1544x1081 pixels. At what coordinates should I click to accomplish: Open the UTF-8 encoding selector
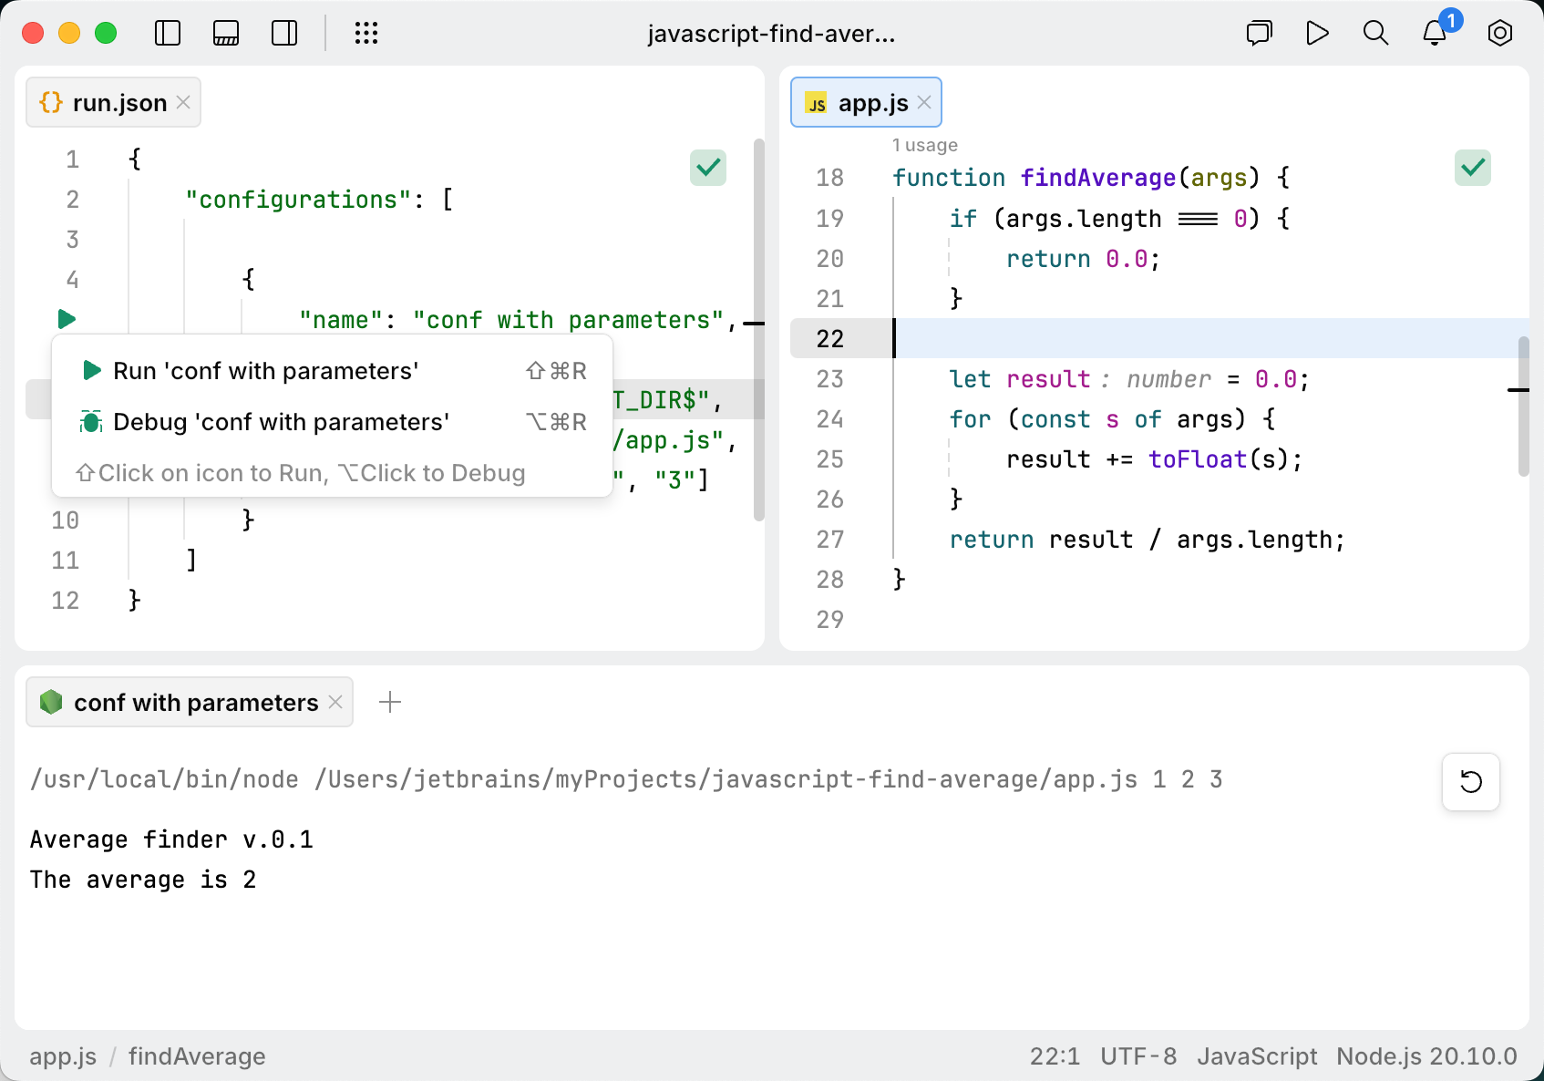(1137, 1056)
